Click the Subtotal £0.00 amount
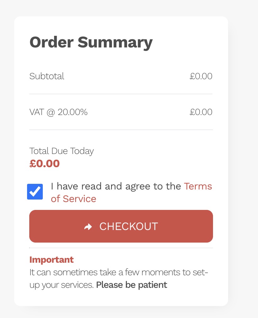The image size is (258, 318). click(x=201, y=76)
